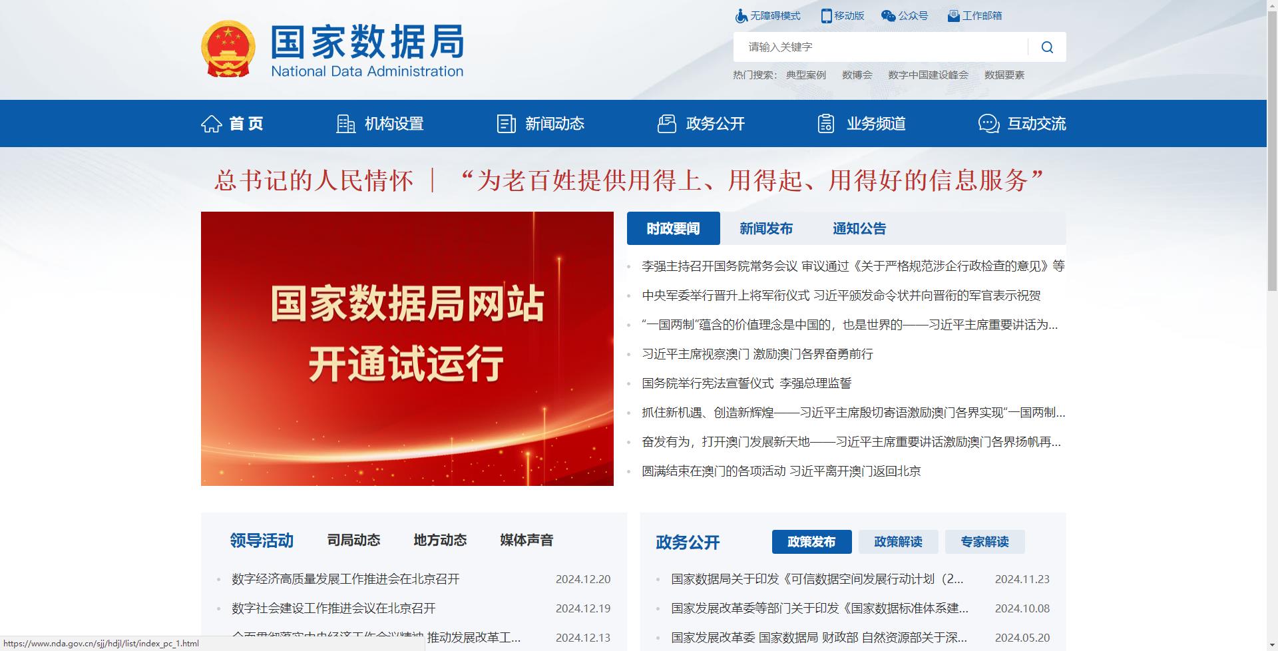Click the red 国家数据局网站开通试运行 banner

[407, 349]
